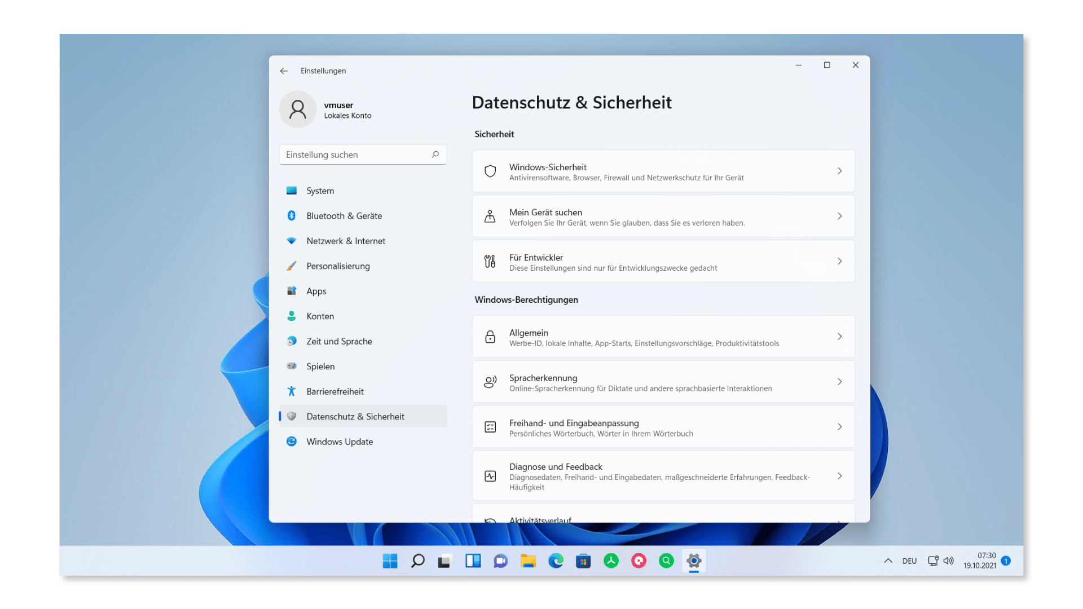Launch Microsoft Edge from the taskbar
This screenshot has width=1083, height=609.
(x=556, y=561)
